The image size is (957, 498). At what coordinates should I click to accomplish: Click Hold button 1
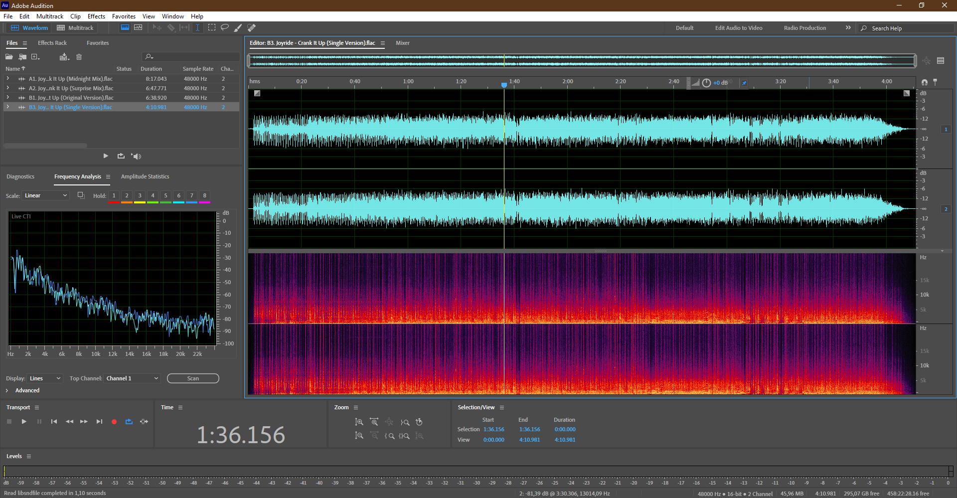tap(114, 196)
